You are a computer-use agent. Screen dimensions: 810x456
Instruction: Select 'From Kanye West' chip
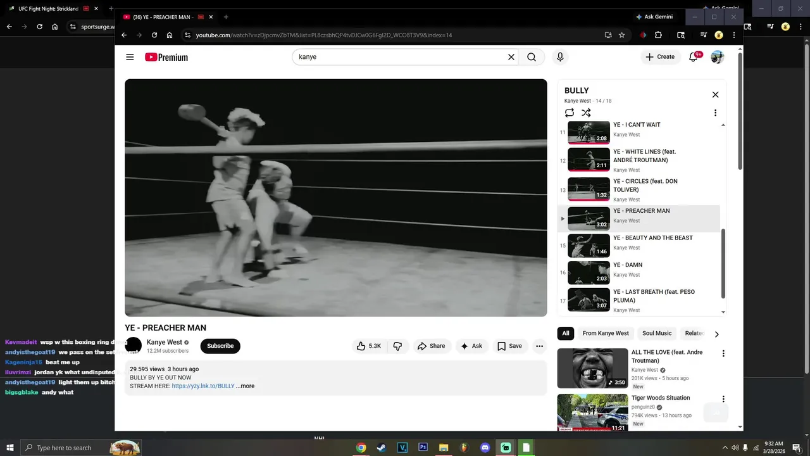606,333
